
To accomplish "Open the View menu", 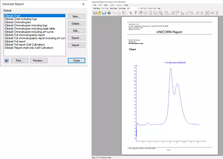I will [x=106, y=5].
